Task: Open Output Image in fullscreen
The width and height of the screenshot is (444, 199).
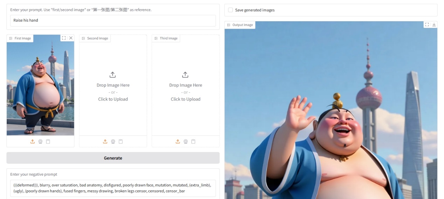Action: pos(427,24)
